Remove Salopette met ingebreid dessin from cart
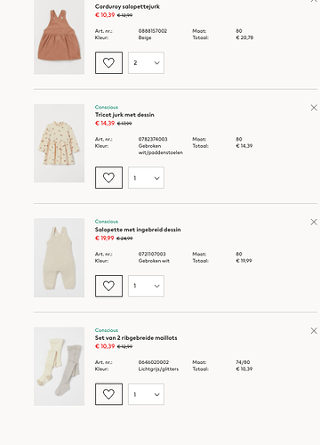Screen dimensions: 320x445 [x=314, y=222]
